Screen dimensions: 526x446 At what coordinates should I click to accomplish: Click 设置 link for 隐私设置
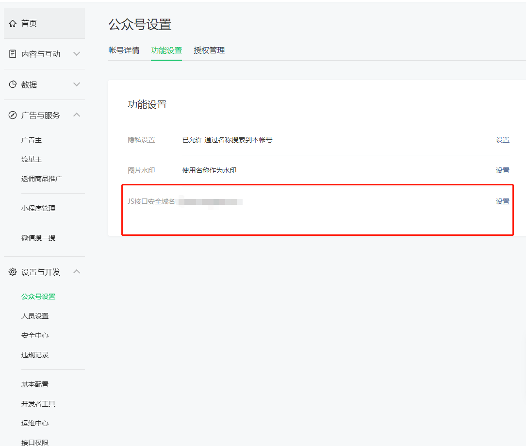coord(502,140)
